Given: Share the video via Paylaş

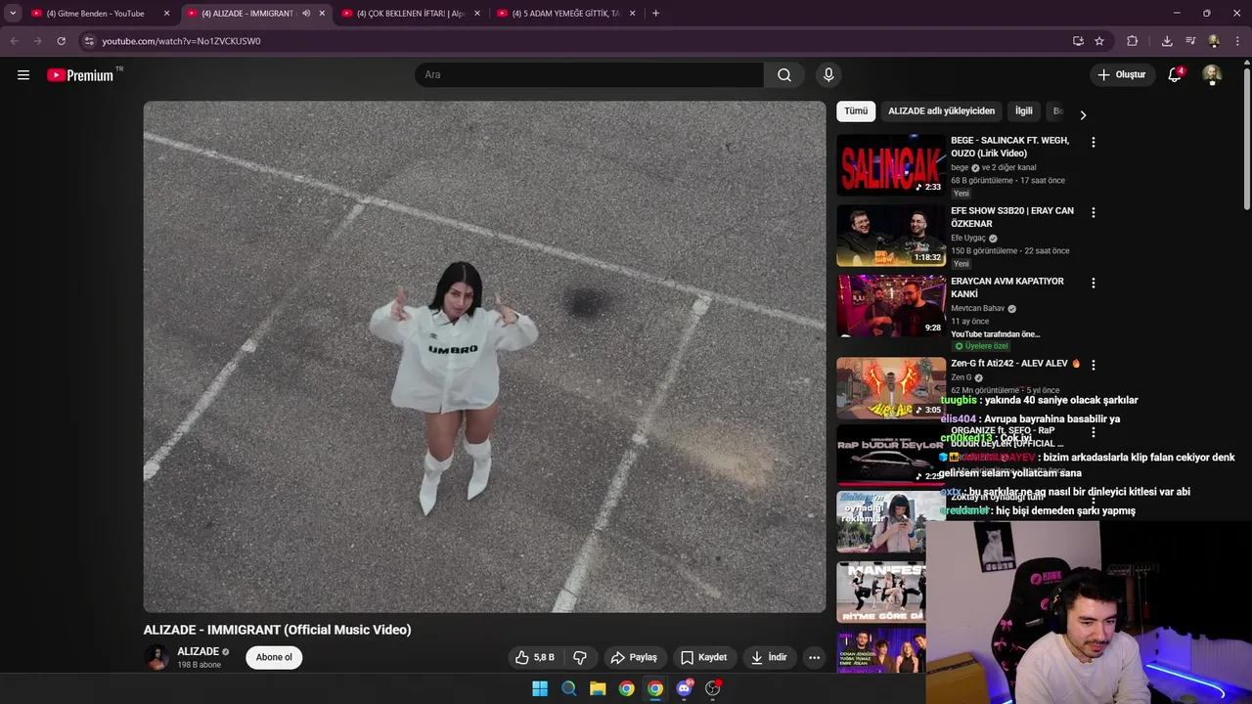Looking at the screenshot, I should (634, 657).
